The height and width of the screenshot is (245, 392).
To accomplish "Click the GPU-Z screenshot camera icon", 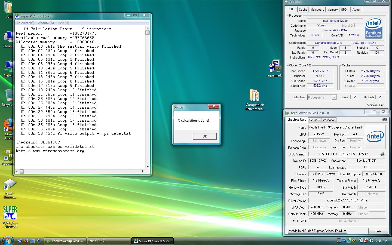I will 384,120.
